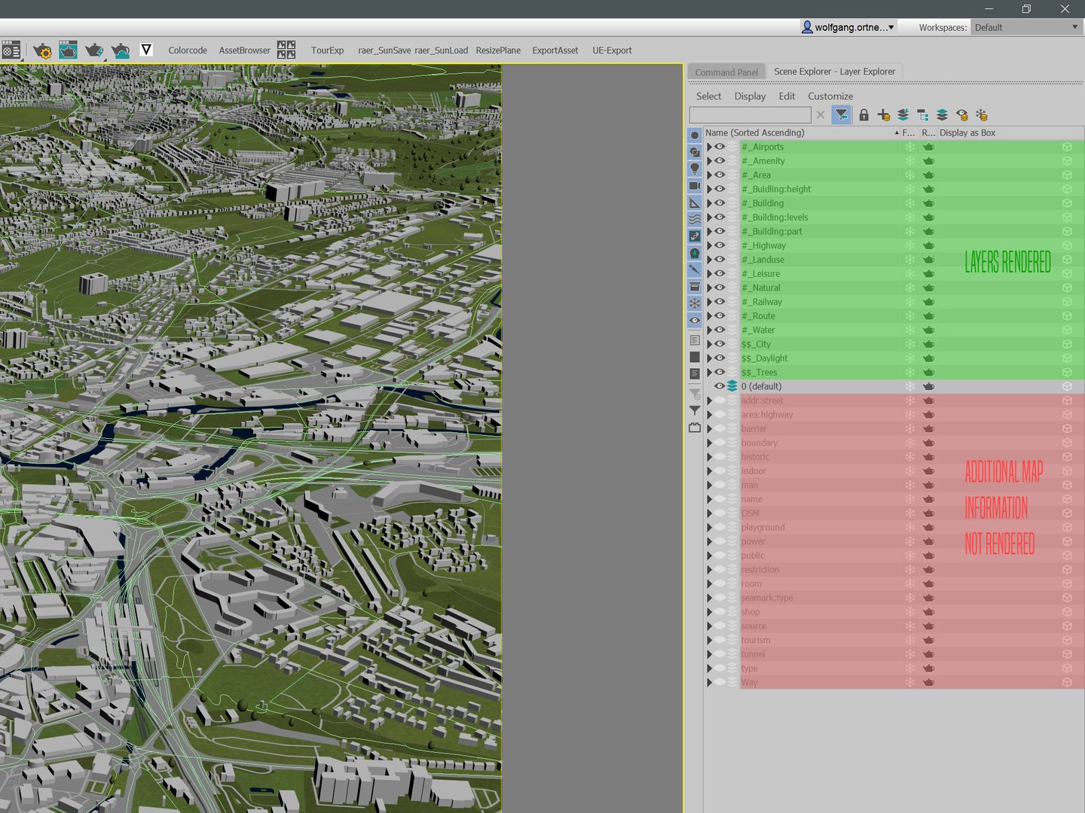Toggle display bone objects icon
The width and height of the screenshot is (1085, 813).
(695, 269)
